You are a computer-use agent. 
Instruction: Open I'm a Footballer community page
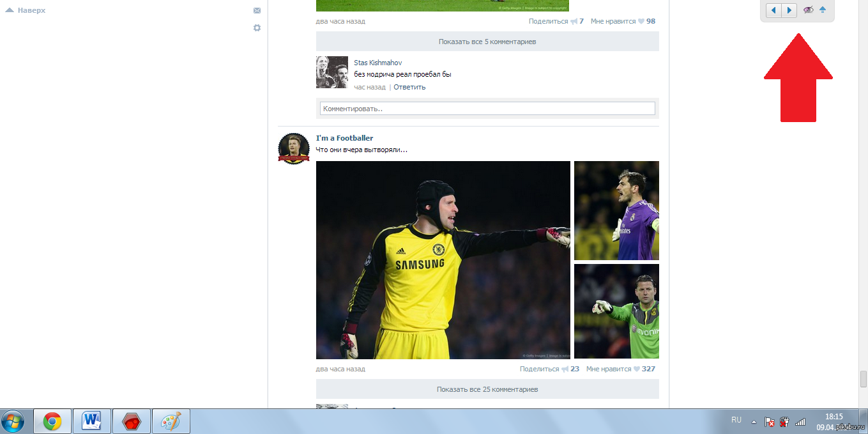coord(344,138)
